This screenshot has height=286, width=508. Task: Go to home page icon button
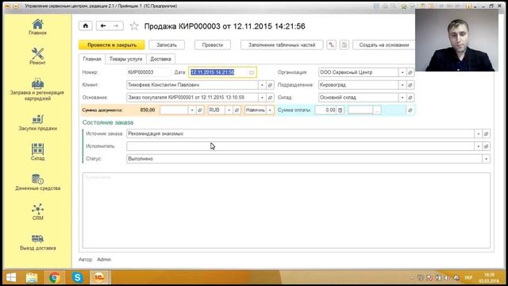point(86,26)
